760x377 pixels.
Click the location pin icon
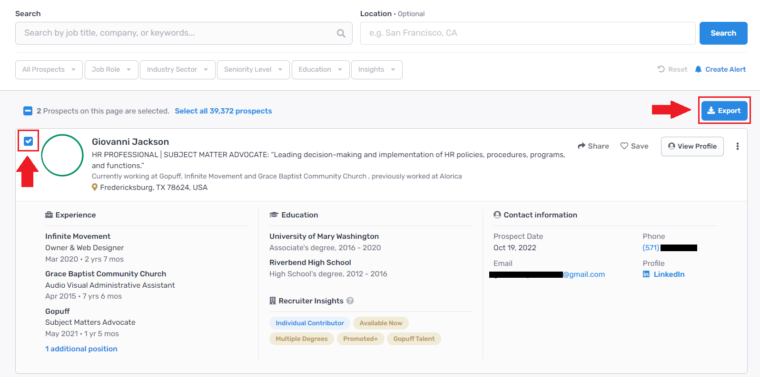95,188
